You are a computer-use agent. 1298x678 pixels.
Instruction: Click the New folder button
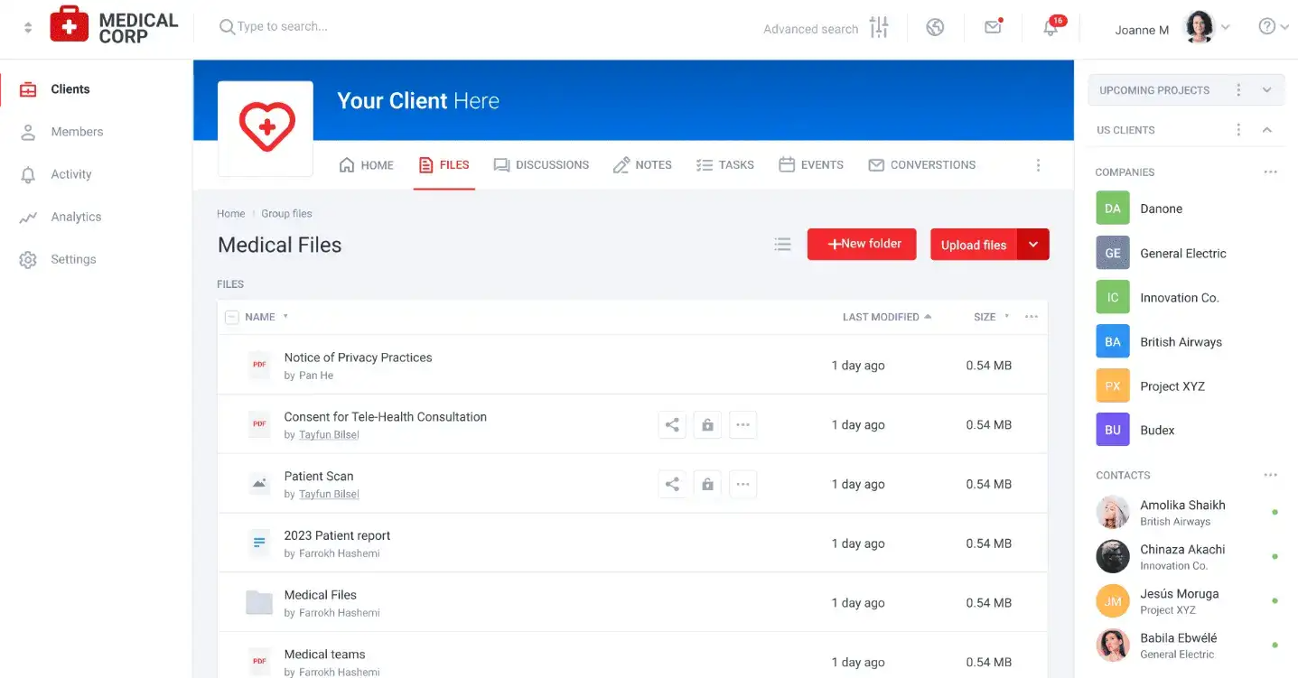[x=861, y=244]
